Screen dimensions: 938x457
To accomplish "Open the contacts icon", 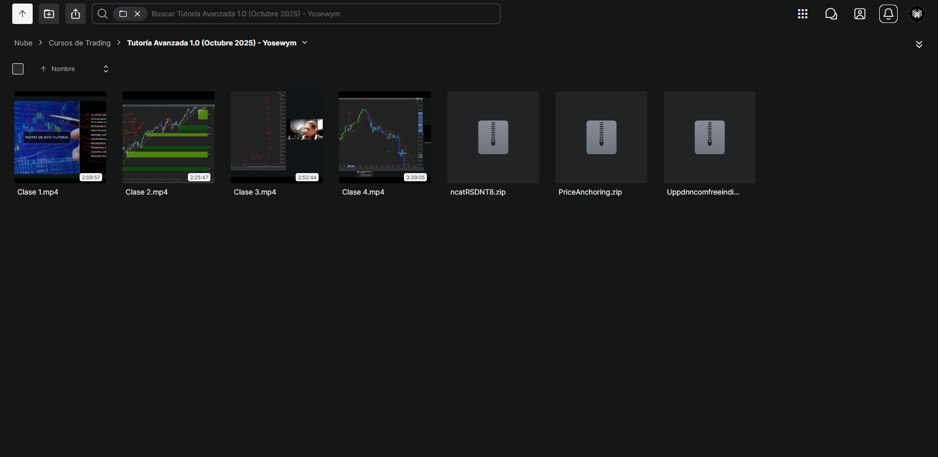I will (x=860, y=14).
